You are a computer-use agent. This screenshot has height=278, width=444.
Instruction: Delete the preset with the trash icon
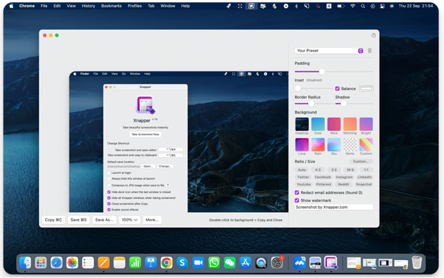pos(369,51)
